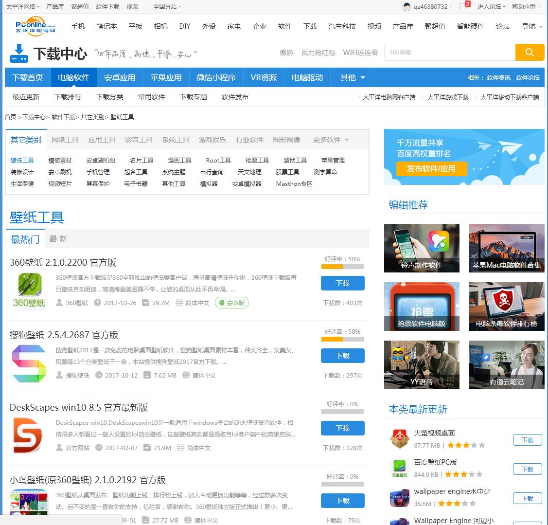Screen dimensions: 548x525
Task: Expand the 导航 dropdown menu
Action: 532,26
